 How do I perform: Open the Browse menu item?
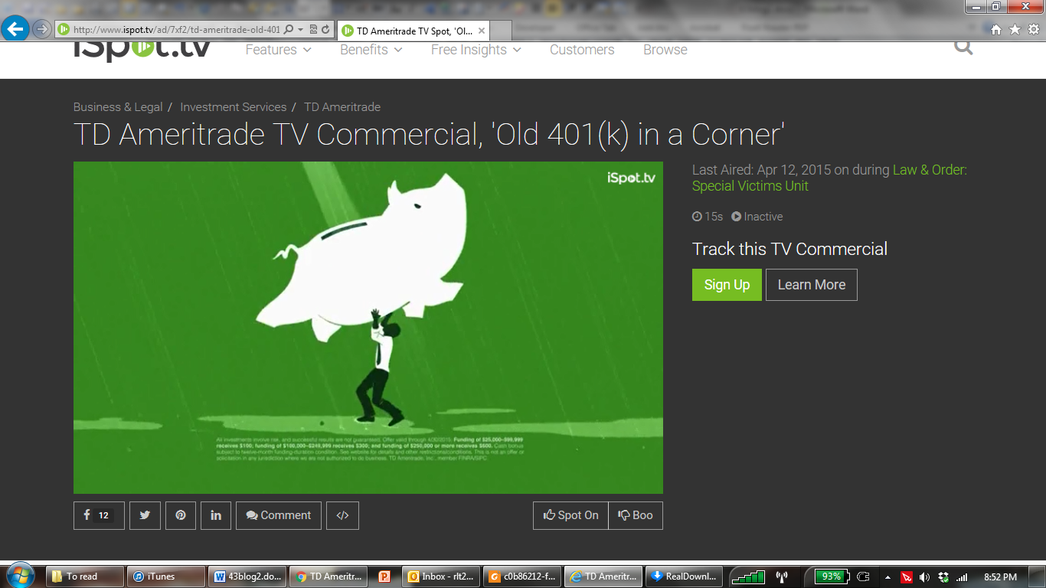665,50
